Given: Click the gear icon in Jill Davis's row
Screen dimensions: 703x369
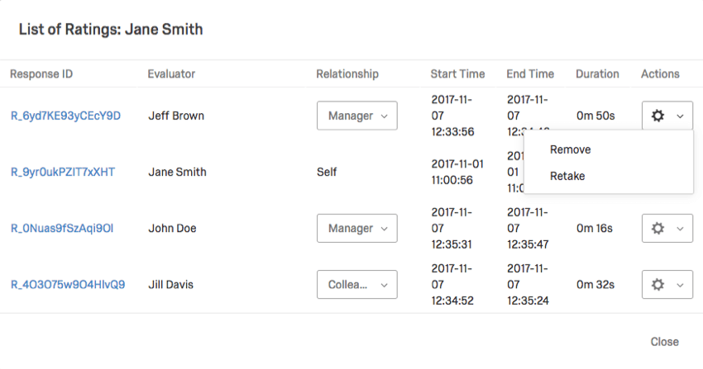Looking at the screenshot, I should pyautogui.click(x=658, y=285).
